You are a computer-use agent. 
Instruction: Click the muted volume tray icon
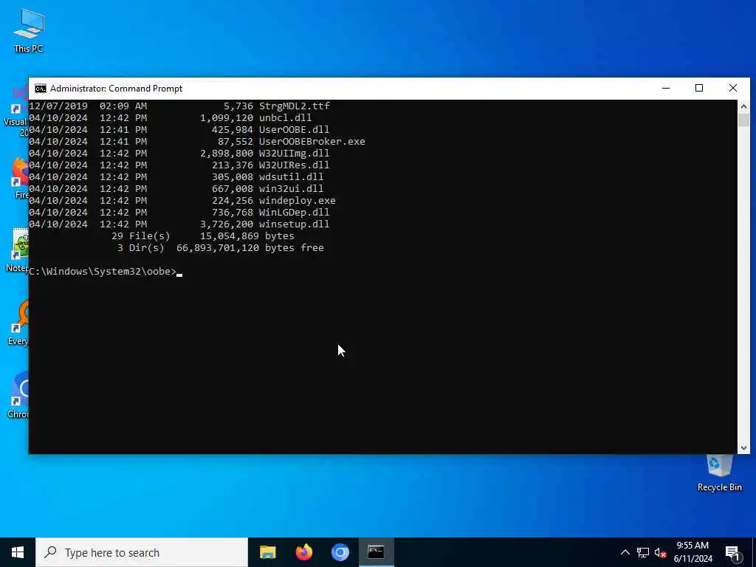tap(660, 552)
